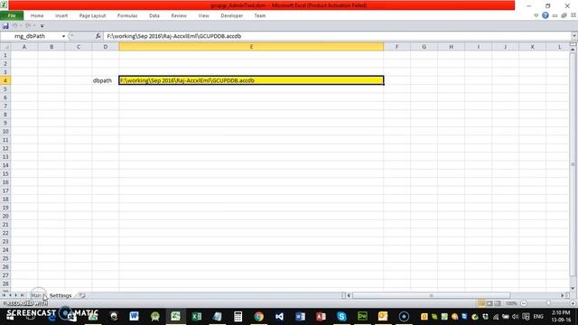The height and width of the screenshot is (325, 578).
Task: Restore the workbook window in the ribbon corner
Action: point(564,15)
